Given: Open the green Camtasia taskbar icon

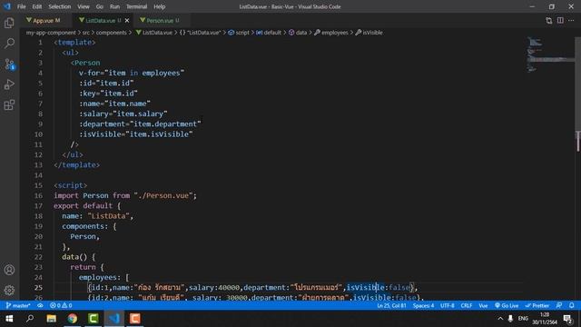Looking at the screenshot, I should (93, 319).
